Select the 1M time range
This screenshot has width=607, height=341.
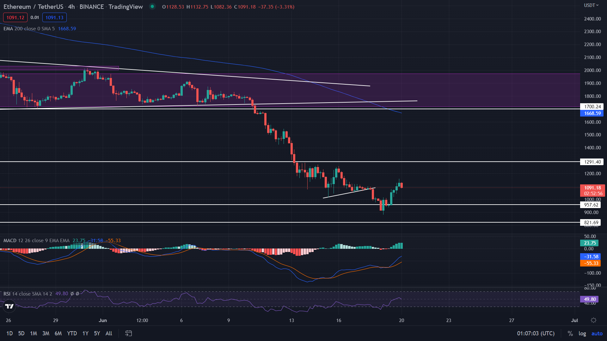(x=34, y=333)
